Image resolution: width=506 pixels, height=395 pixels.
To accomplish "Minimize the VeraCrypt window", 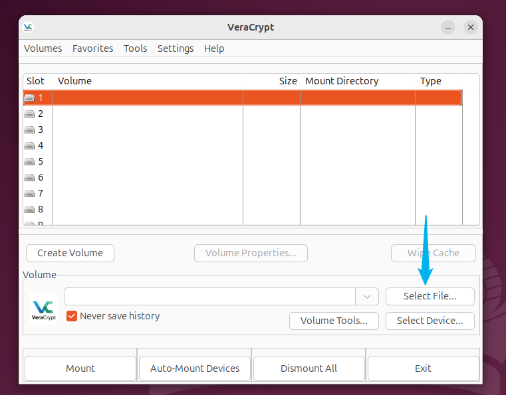I will pyautogui.click(x=448, y=27).
